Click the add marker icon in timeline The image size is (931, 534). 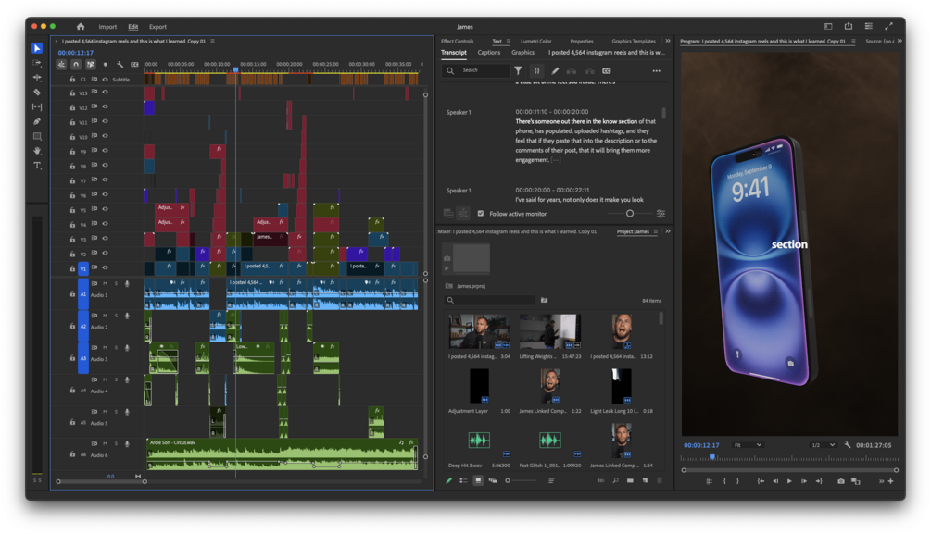(105, 65)
